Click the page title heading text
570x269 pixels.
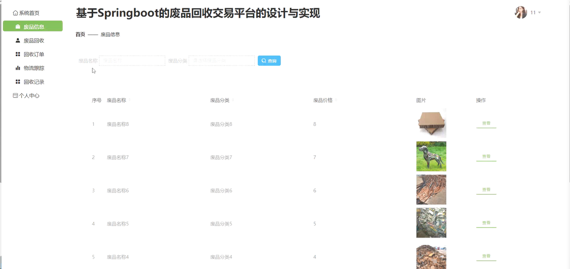click(198, 13)
